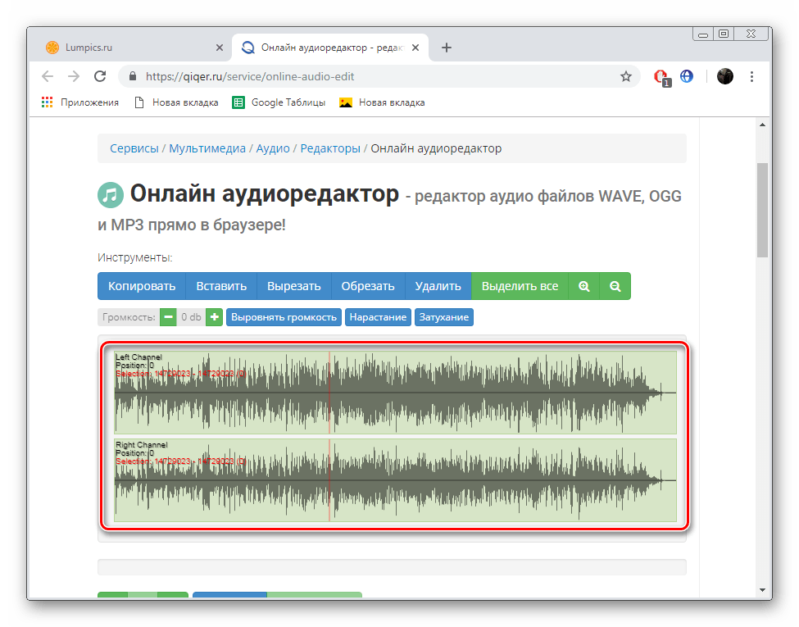Reload the page with the refresh icon
The width and height of the screenshot is (799, 627).
100,76
